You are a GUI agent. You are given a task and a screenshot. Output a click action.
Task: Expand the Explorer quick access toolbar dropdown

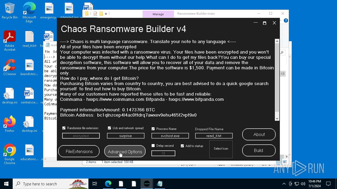(x=106, y=14)
